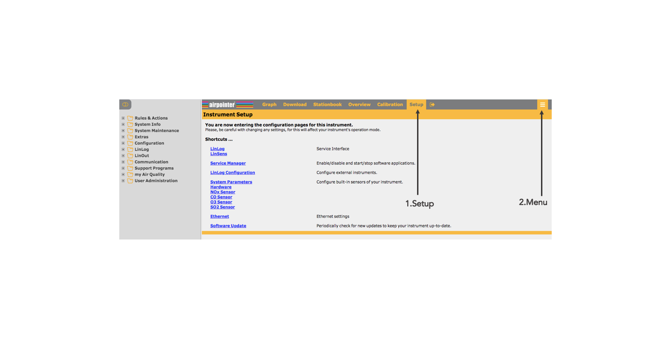Open the Calibration tab
This screenshot has width=671, height=356.
[x=390, y=105]
